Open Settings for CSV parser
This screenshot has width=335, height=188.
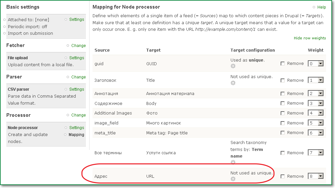click(77, 89)
